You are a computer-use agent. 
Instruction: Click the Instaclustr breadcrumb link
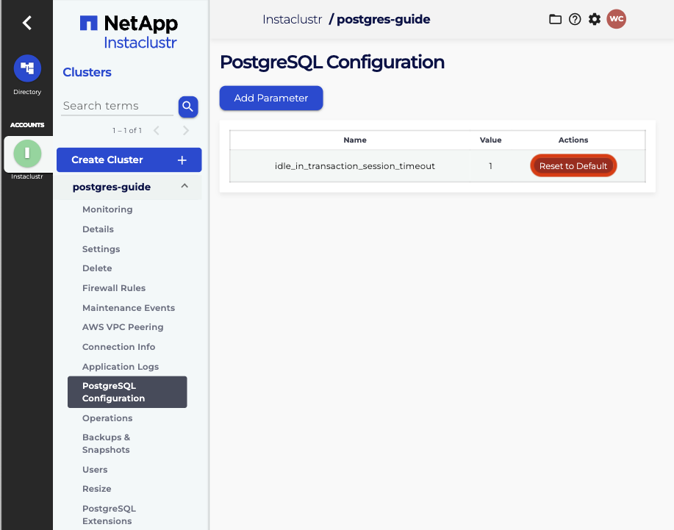tap(292, 19)
